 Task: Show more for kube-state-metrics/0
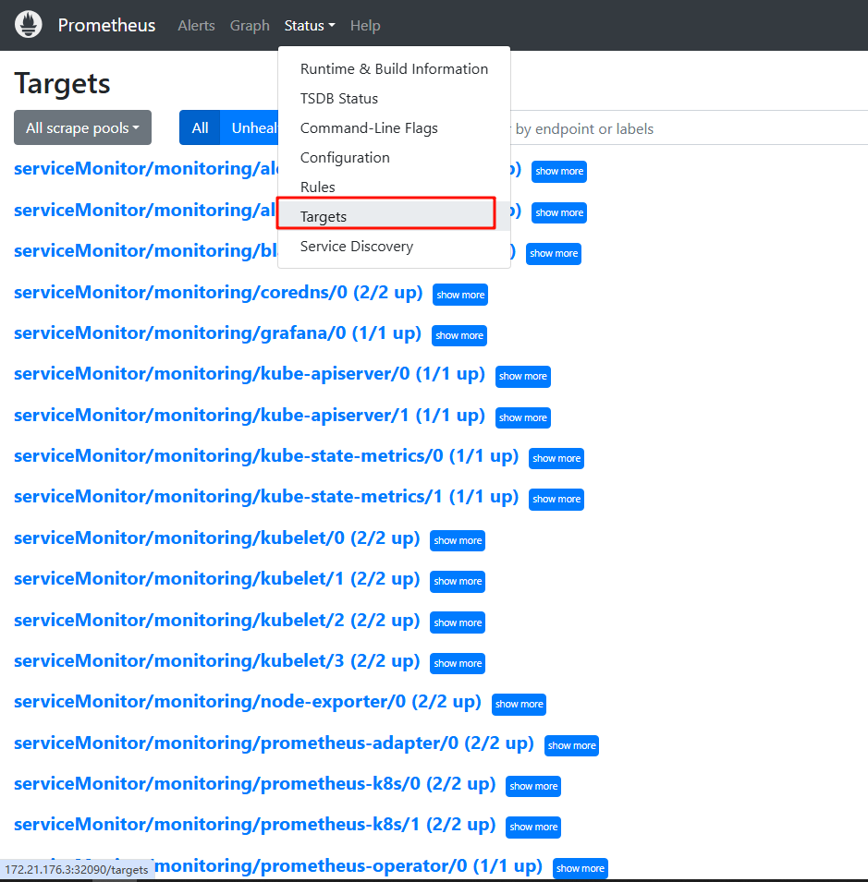pos(556,458)
